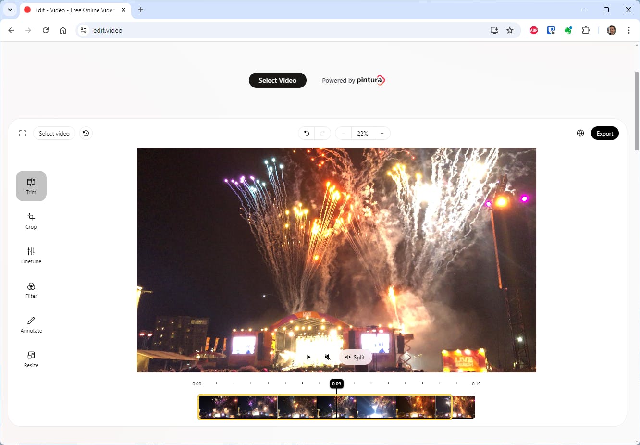Image resolution: width=640 pixels, height=445 pixels.
Task: Reload the edit.video page
Action: pyautogui.click(x=46, y=30)
